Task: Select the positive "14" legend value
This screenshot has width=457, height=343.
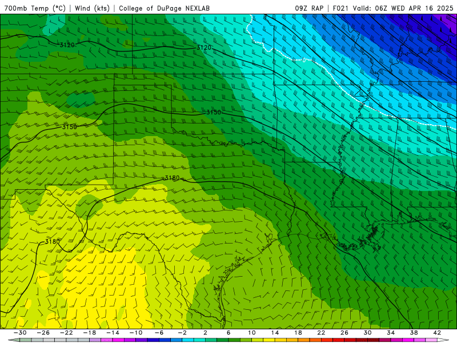Action: 275,333
